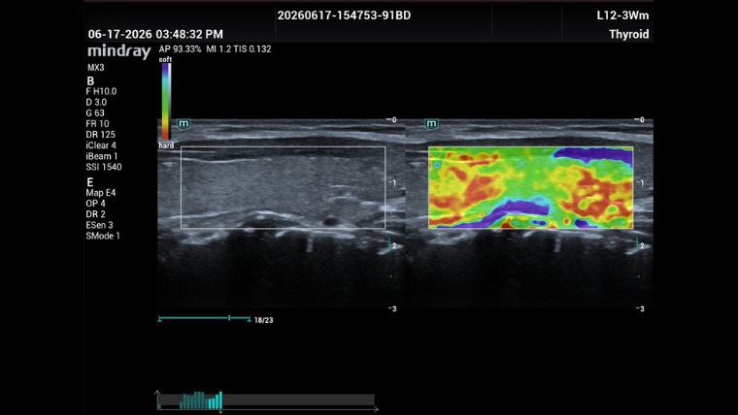Click the iBeam 1 parameter

coord(102,156)
